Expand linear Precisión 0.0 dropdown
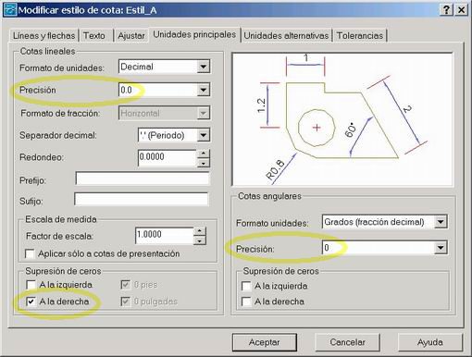 [x=203, y=90]
